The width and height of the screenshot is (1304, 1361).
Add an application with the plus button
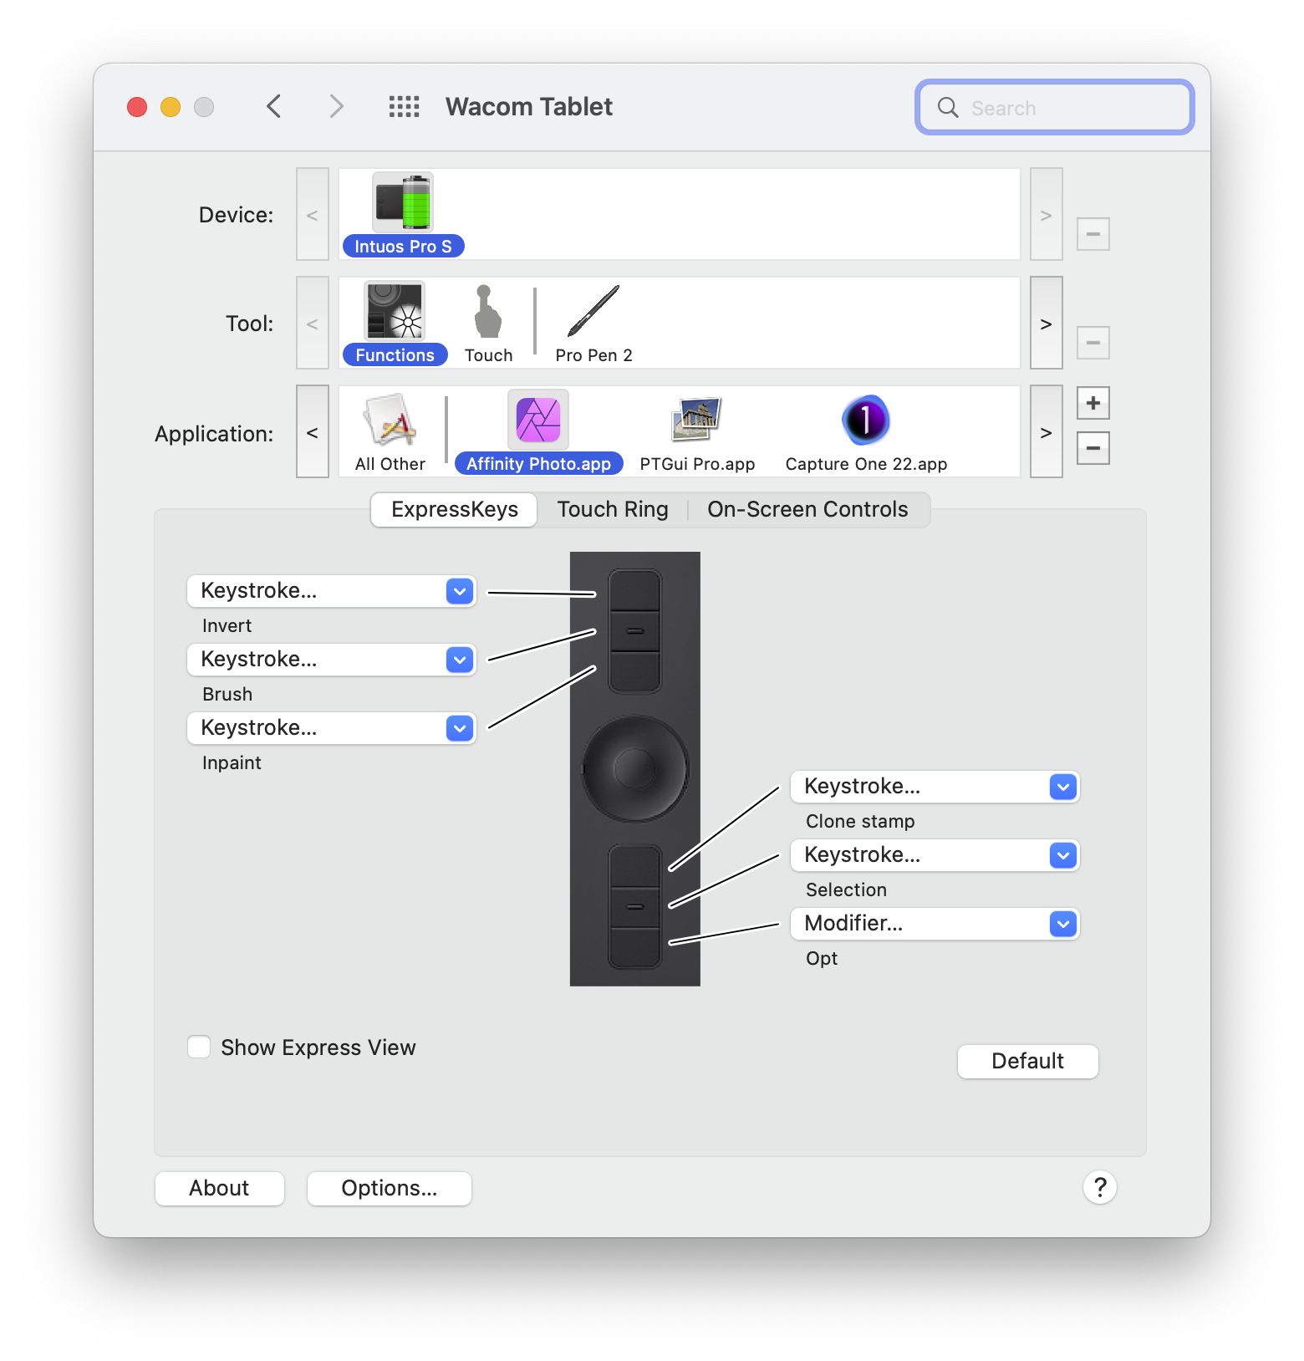click(1093, 403)
